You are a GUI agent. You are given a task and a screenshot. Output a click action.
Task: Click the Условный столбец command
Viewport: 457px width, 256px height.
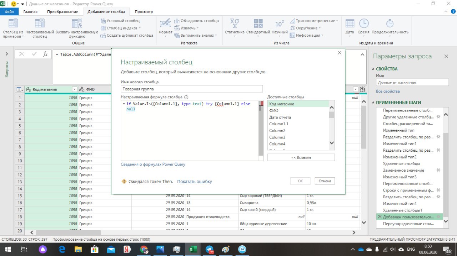pyautogui.click(x=120, y=21)
